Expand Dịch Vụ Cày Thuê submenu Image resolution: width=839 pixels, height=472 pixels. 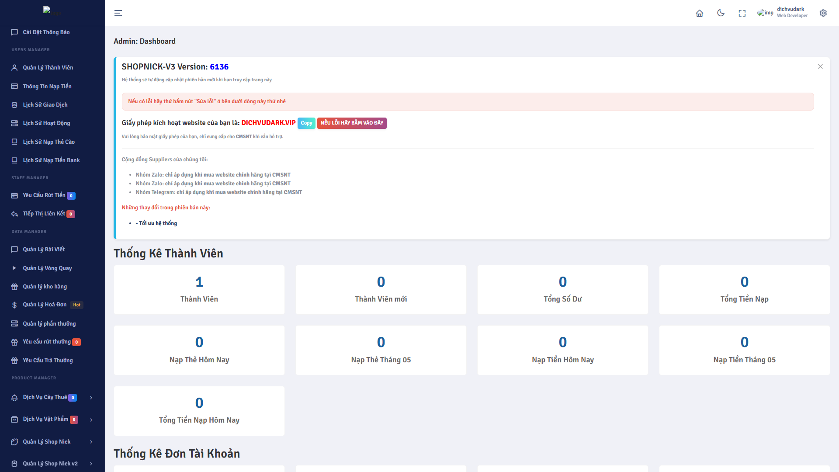pyautogui.click(x=91, y=398)
